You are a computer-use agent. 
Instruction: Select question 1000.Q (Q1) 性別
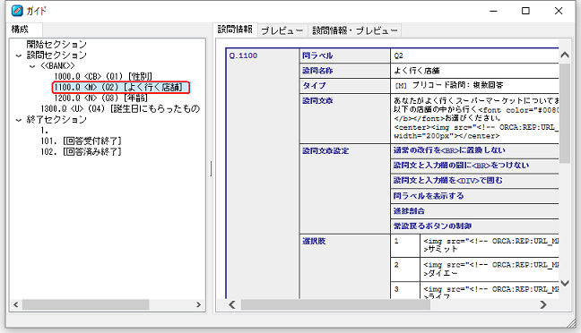(x=103, y=77)
